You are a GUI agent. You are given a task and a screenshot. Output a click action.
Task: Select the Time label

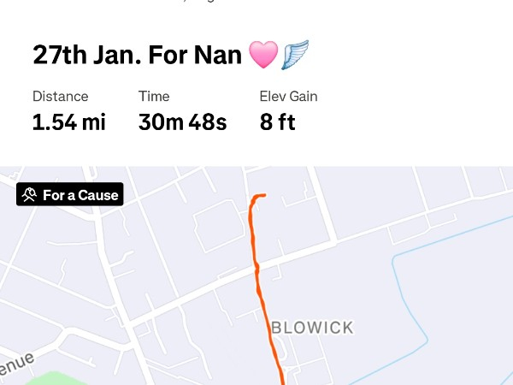coord(154,97)
